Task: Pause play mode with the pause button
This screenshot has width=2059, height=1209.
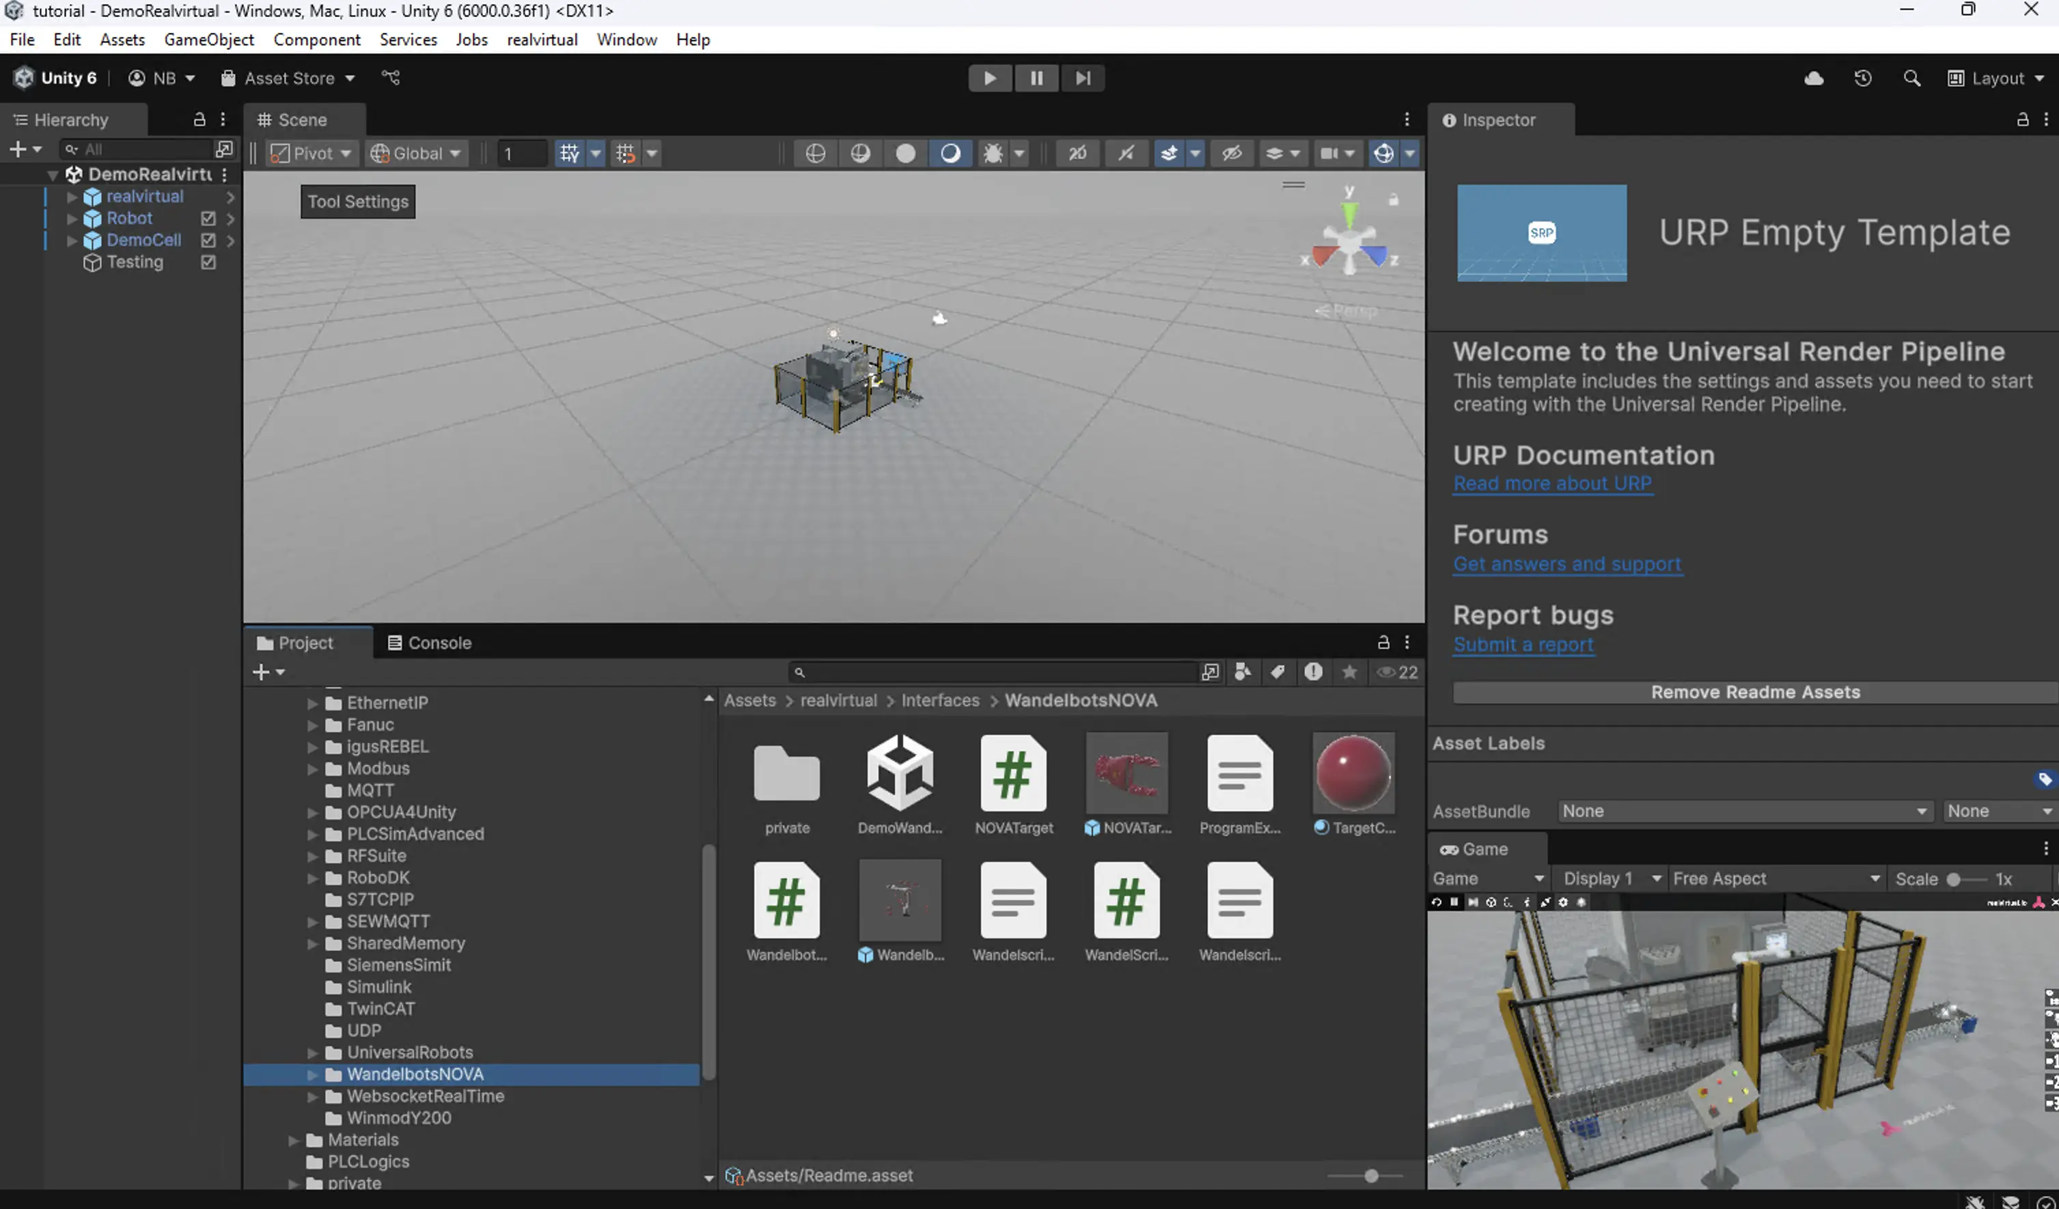Action: pyautogui.click(x=1036, y=78)
